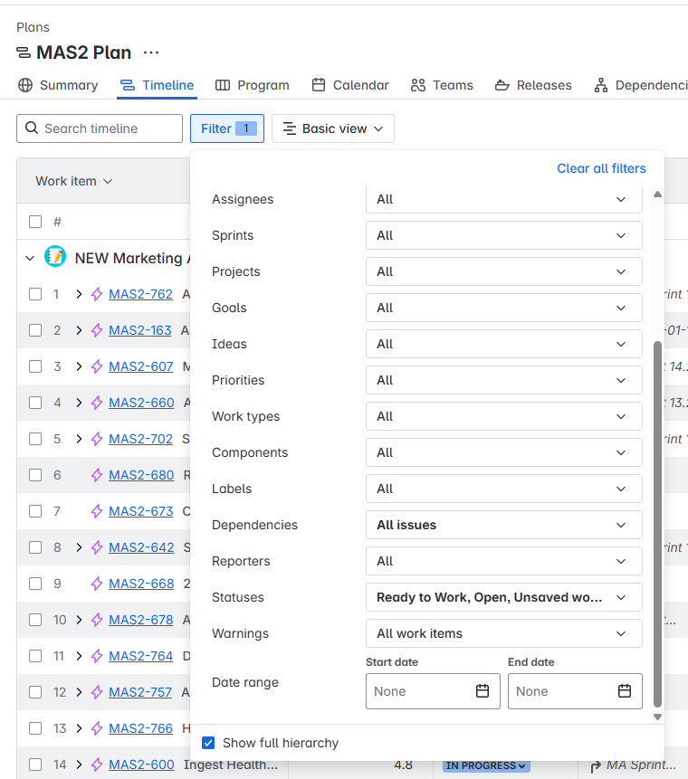The height and width of the screenshot is (779, 688).
Task: Open the End date calendar icon
Action: tap(625, 691)
